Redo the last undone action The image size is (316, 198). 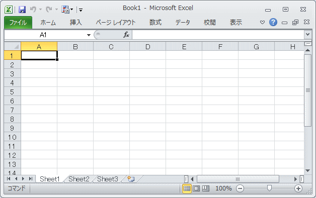pyautogui.click(x=49, y=9)
